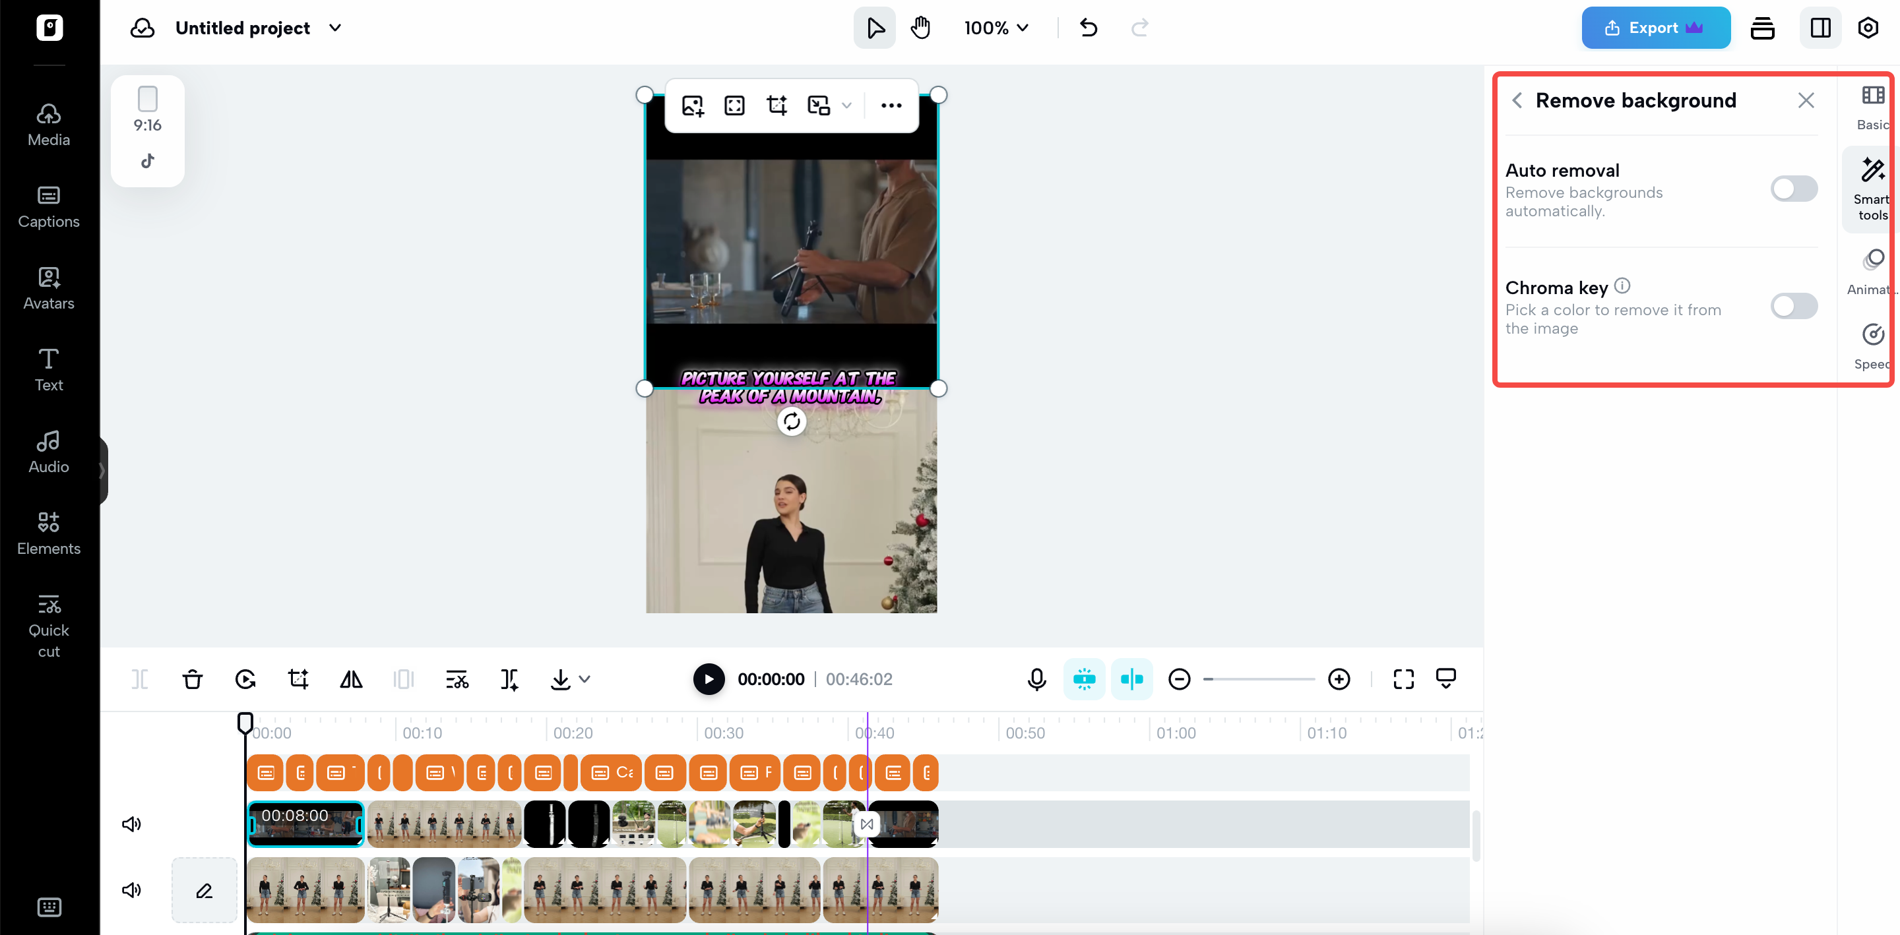Click the microphone record voiceover icon
Screen dimensions: 1900x935
(x=1036, y=679)
